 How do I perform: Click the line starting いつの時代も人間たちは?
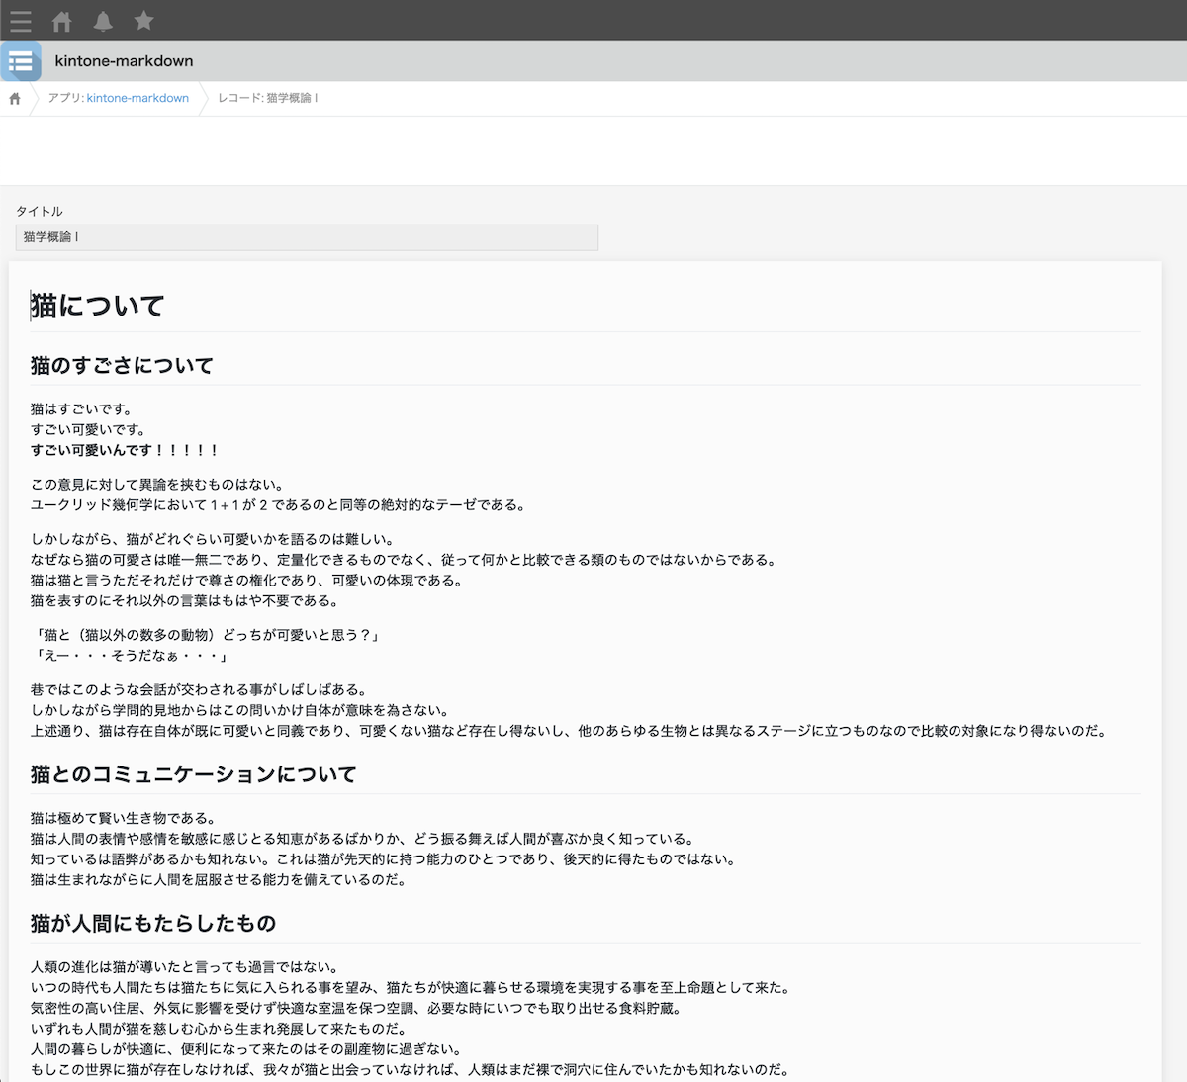coord(411,988)
